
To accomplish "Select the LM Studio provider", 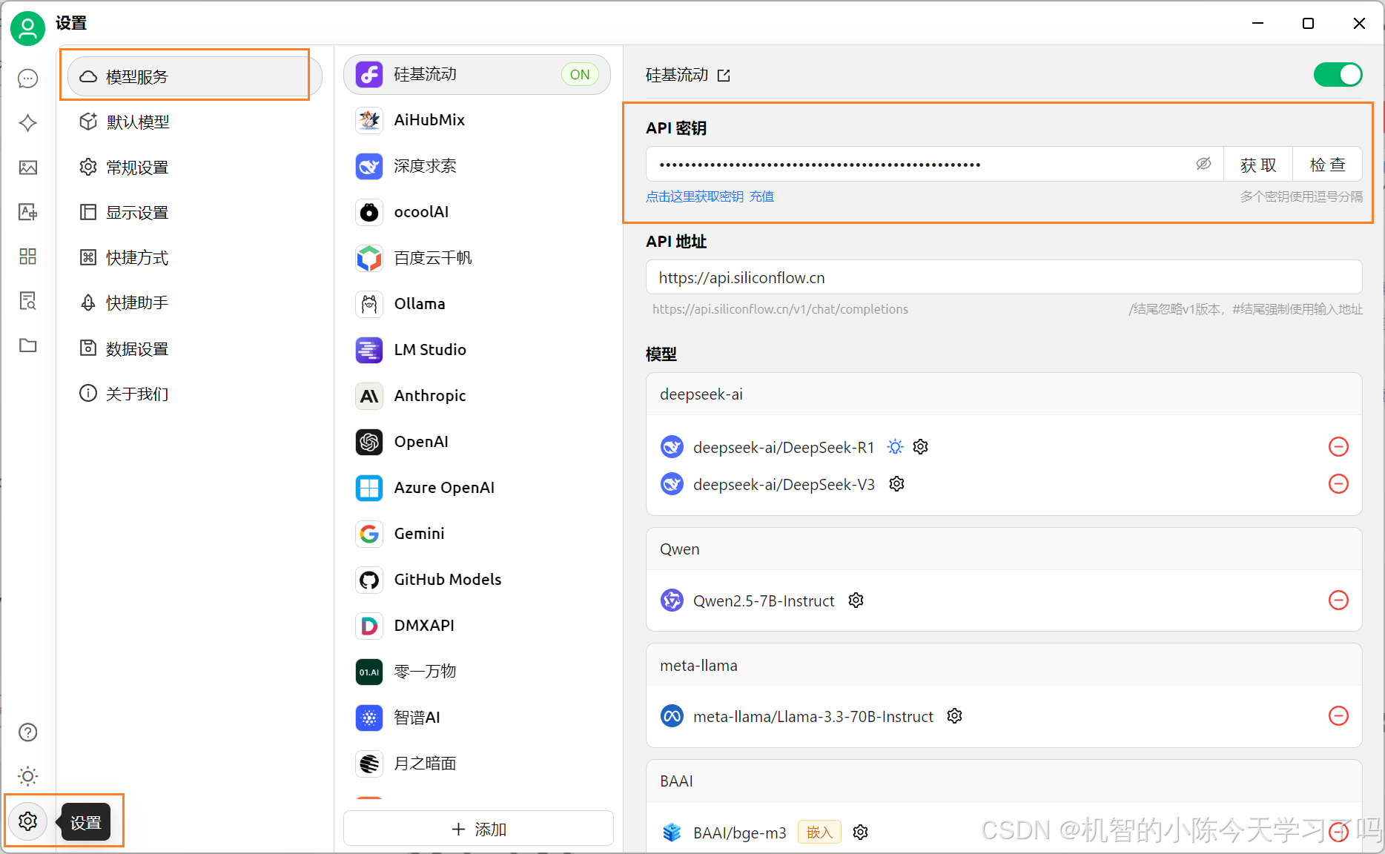I will [477, 350].
